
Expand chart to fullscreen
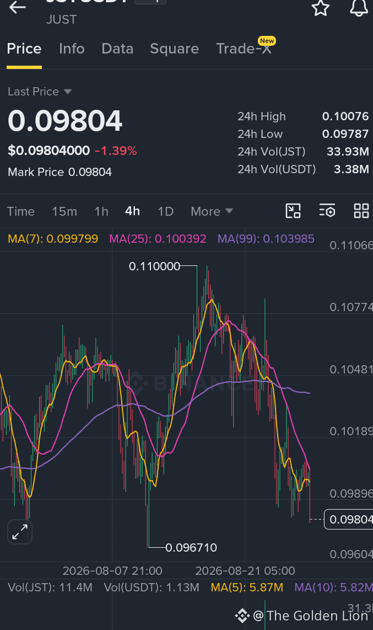[x=20, y=532]
